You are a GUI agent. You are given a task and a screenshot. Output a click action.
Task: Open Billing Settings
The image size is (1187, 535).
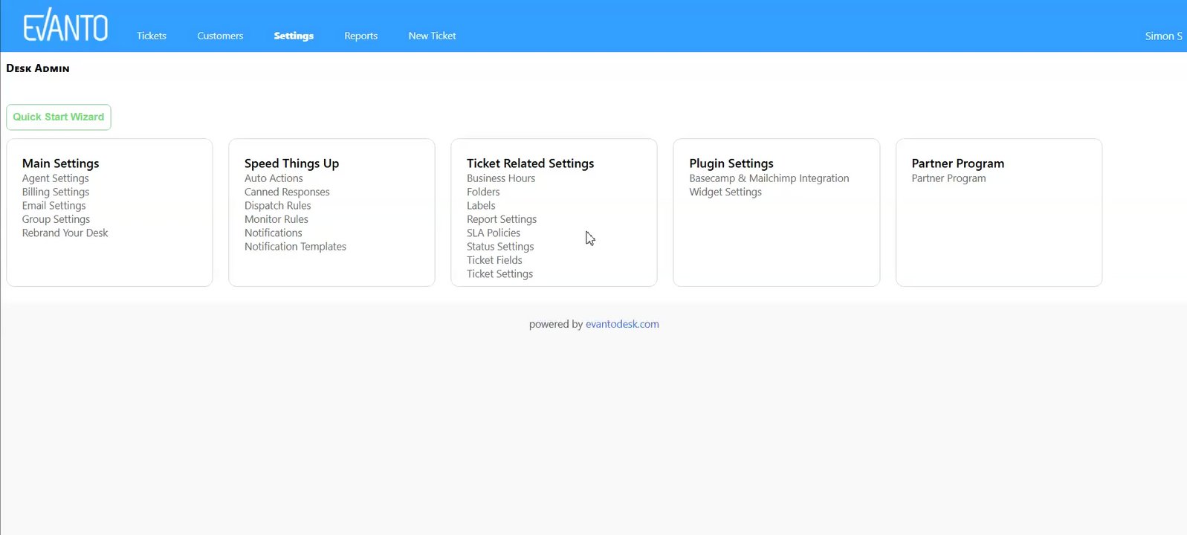[56, 192]
